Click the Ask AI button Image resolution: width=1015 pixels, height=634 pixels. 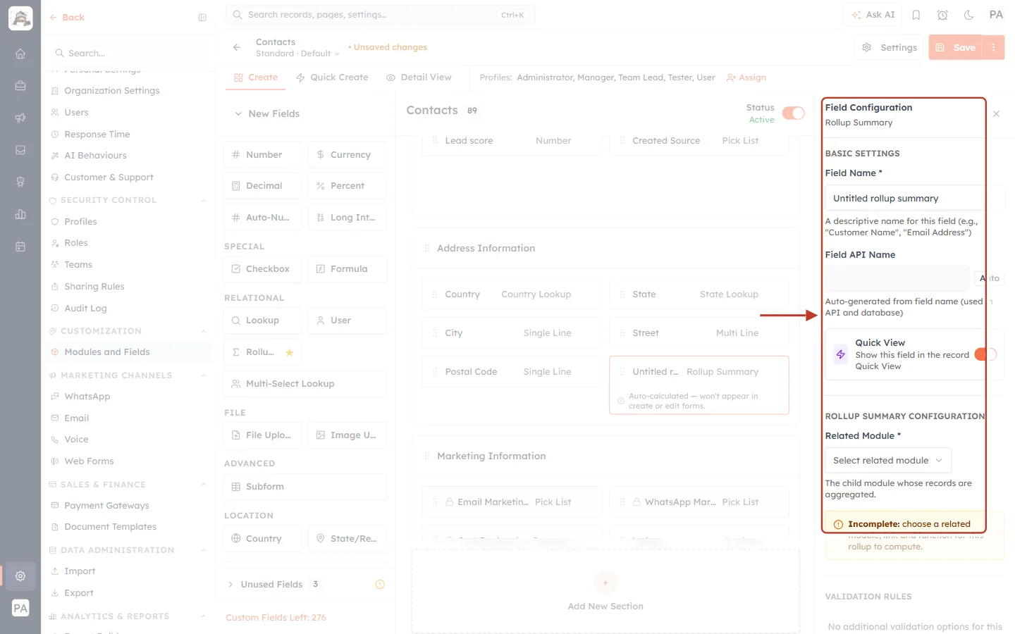(873, 15)
